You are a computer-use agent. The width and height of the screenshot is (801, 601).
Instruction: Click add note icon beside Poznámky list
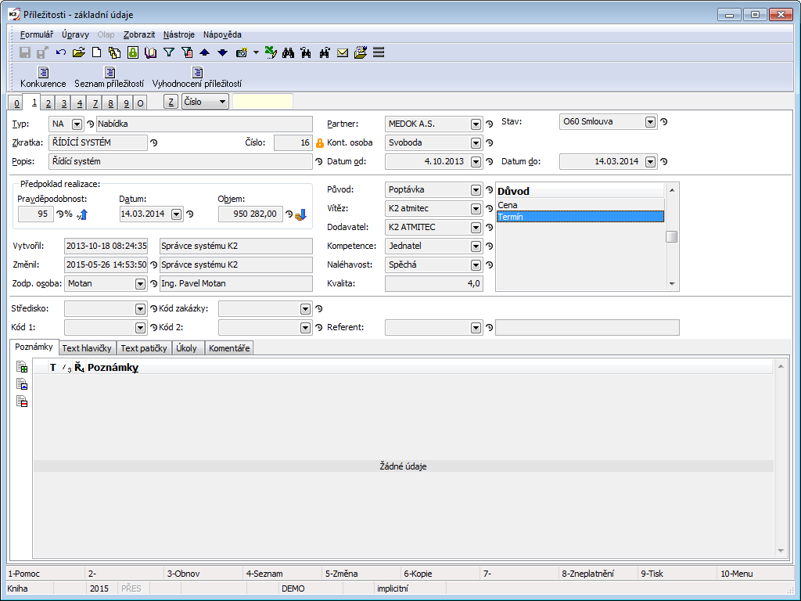pyautogui.click(x=23, y=367)
